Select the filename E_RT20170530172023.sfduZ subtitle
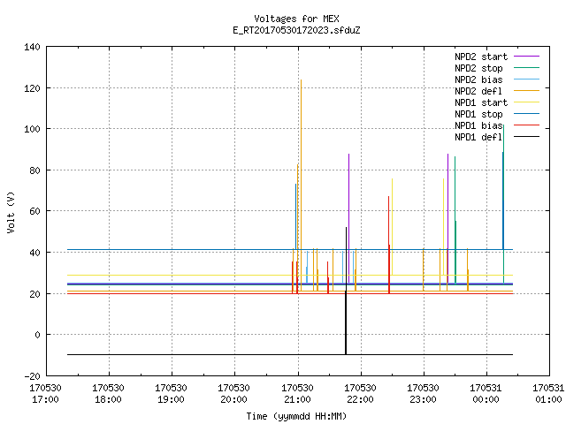This screenshot has width=566, height=424. 296,30
